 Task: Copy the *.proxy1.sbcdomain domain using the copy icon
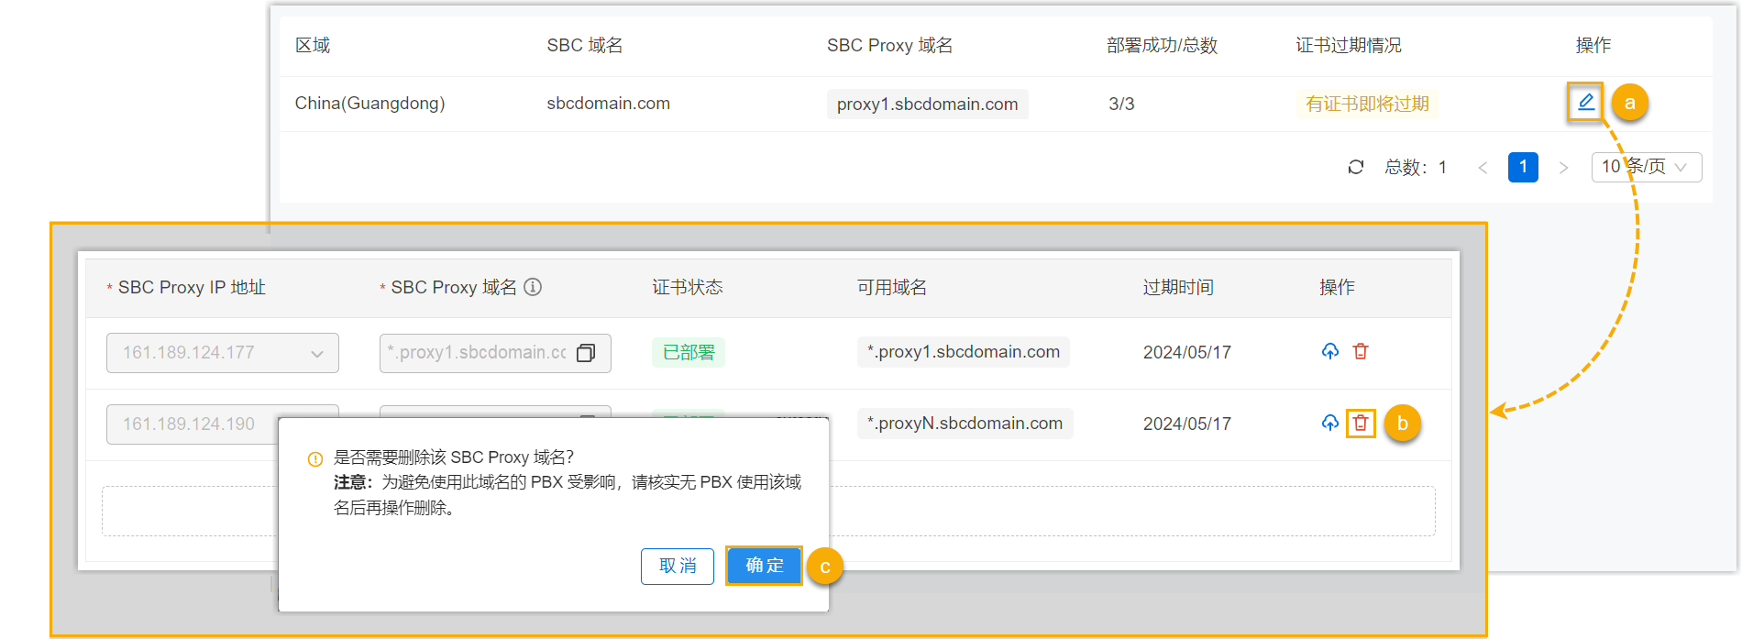tap(586, 353)
